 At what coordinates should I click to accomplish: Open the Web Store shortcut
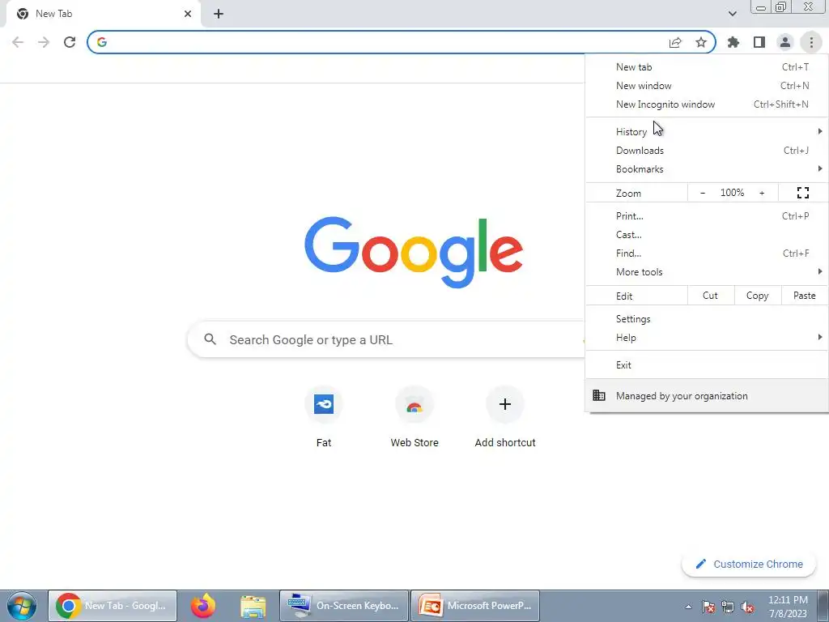[414, 416]
